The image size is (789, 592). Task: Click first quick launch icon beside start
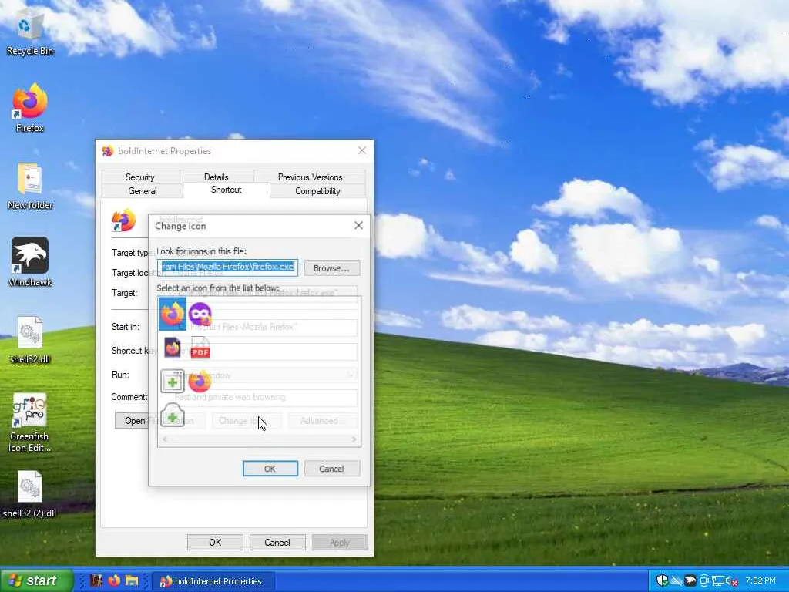point(96,580)
